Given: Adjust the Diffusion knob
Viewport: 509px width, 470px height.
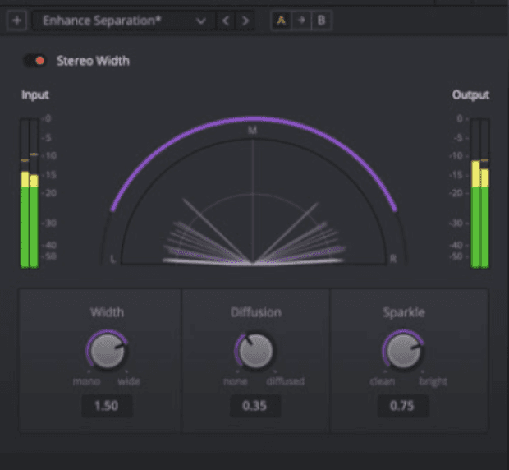Looking at the screenshot, I should tap(255, 351).
